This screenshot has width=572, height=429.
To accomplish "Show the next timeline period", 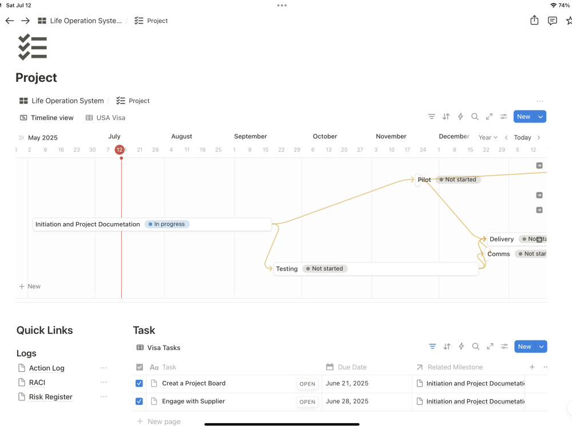I will (539, 137).
